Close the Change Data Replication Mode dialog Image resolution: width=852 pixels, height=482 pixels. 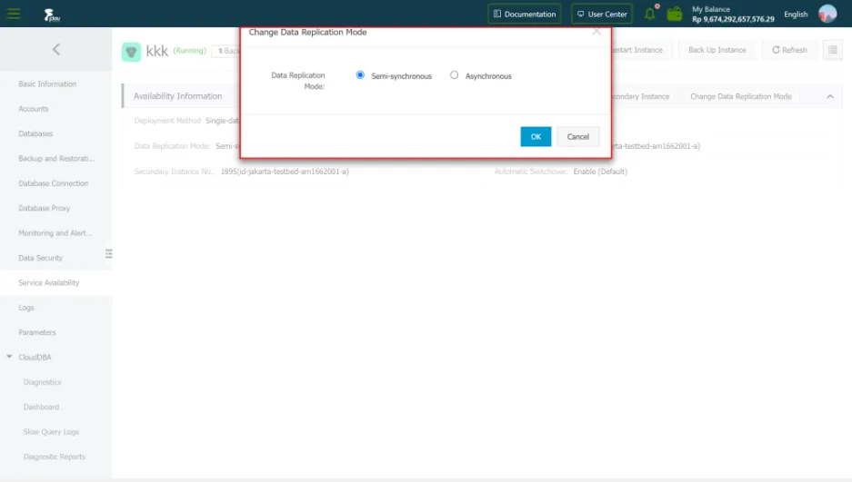point(596,32)
